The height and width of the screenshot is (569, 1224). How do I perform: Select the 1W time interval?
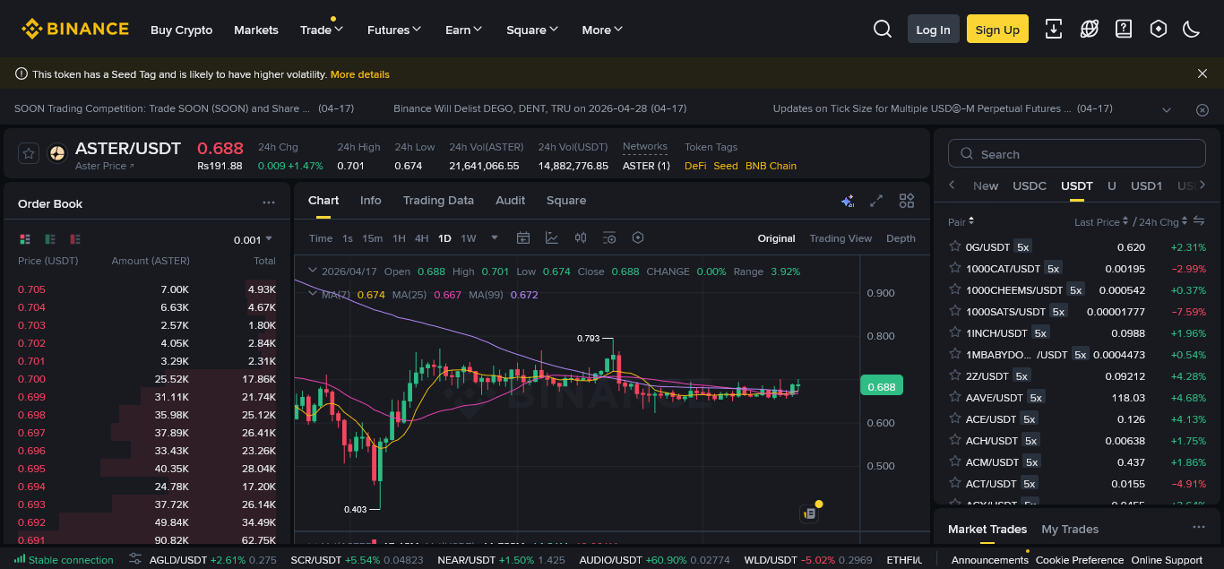pyautogui.click(x=468, y=238)
